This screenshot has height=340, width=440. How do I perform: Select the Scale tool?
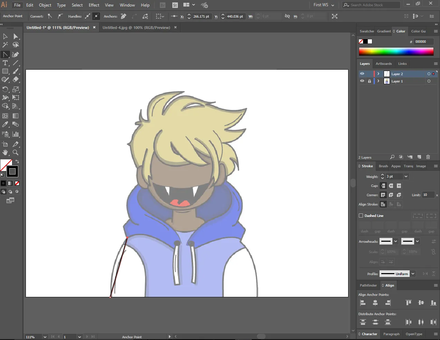pos(16,89)
